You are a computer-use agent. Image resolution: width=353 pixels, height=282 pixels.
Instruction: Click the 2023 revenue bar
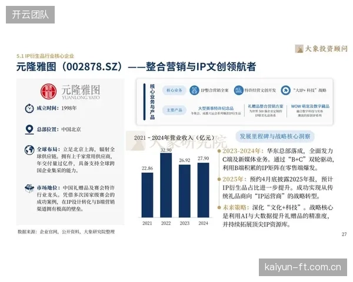[x=185, y=191]
